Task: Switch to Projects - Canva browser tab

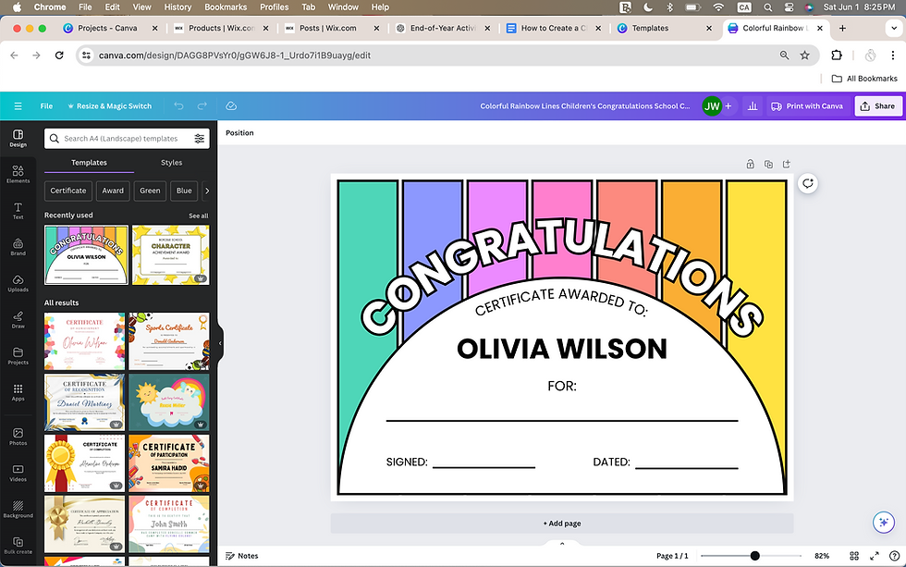Action: coord(110,28)
